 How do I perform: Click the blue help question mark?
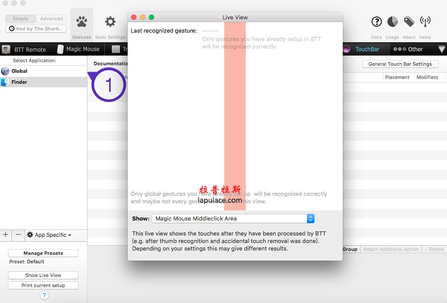pos(44,296)
